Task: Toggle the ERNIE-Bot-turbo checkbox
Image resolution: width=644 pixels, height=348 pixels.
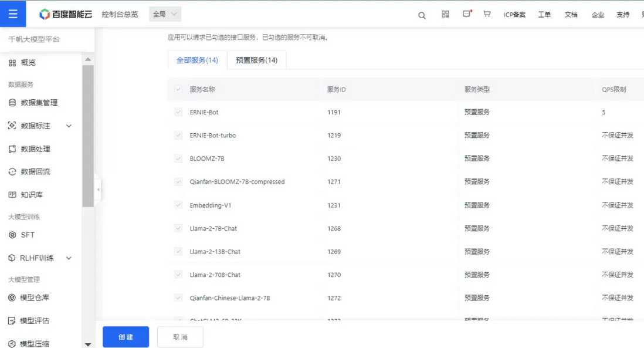Action: pyautogui.click(x=178, y=135)
